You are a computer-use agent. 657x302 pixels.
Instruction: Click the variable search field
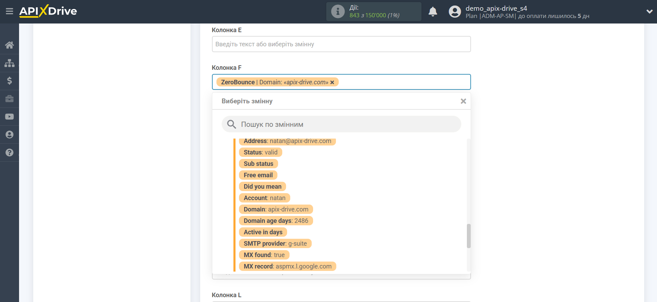tap(341, 124)
